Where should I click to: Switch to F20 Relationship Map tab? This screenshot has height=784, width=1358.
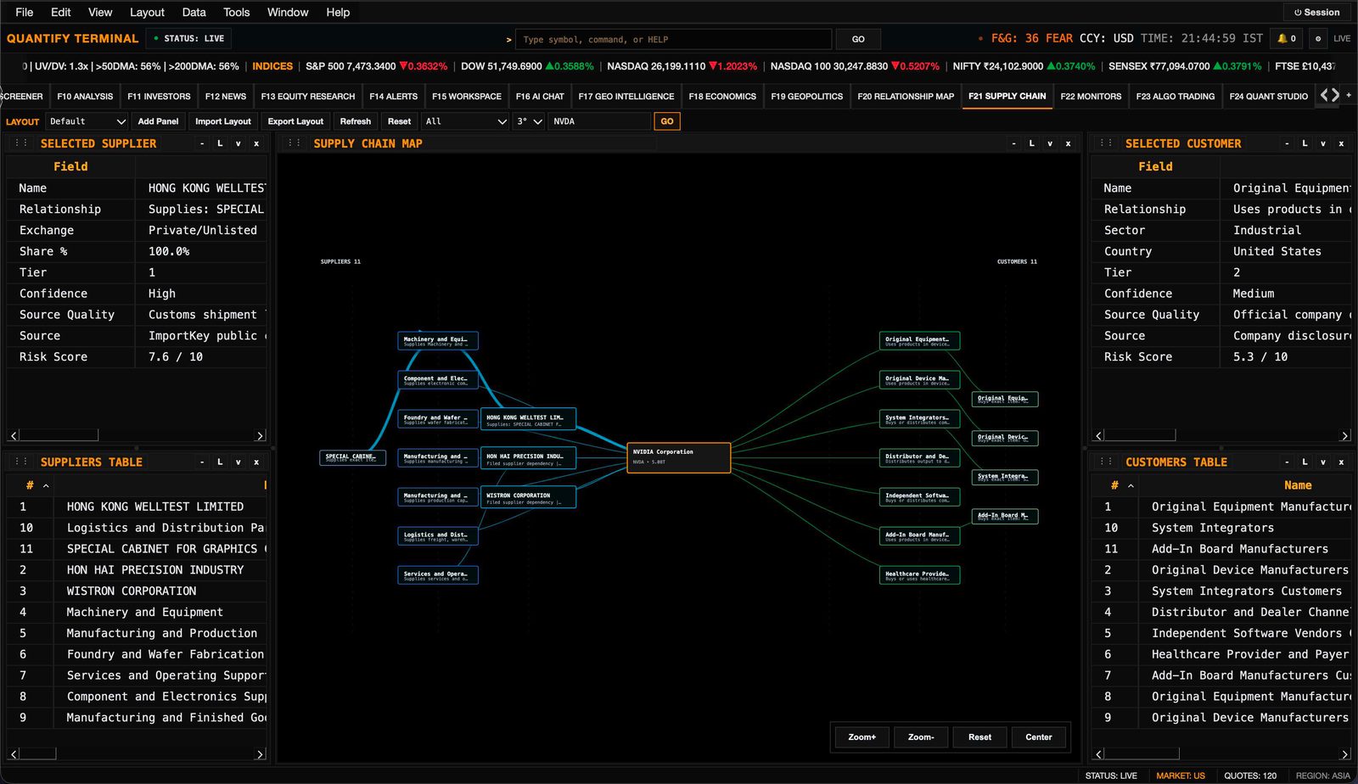tap(906, 96)
